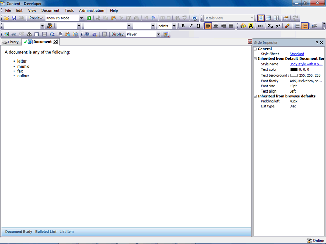Collapse the General section
326x244 pixels.
click(x=255, y=49)
